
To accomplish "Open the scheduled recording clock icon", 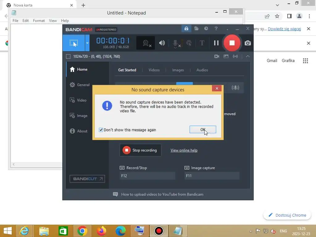I will coord(206,29).
